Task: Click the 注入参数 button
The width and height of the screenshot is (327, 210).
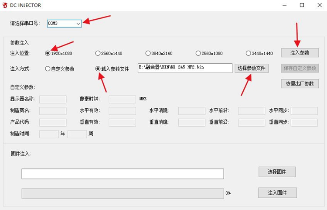Action: (300, 52)
